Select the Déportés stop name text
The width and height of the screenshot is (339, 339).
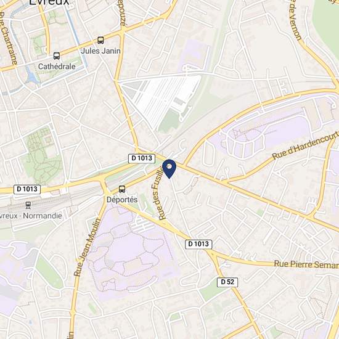[x=122, y=199]
